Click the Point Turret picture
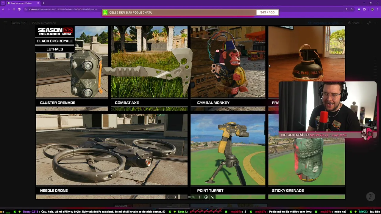The width and height of the screenshot is (381, 214). point(228,150)
